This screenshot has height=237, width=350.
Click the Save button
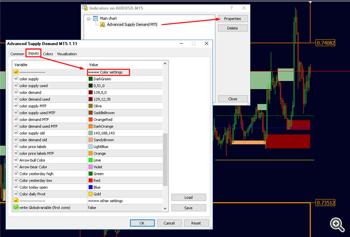pos(189,208)
